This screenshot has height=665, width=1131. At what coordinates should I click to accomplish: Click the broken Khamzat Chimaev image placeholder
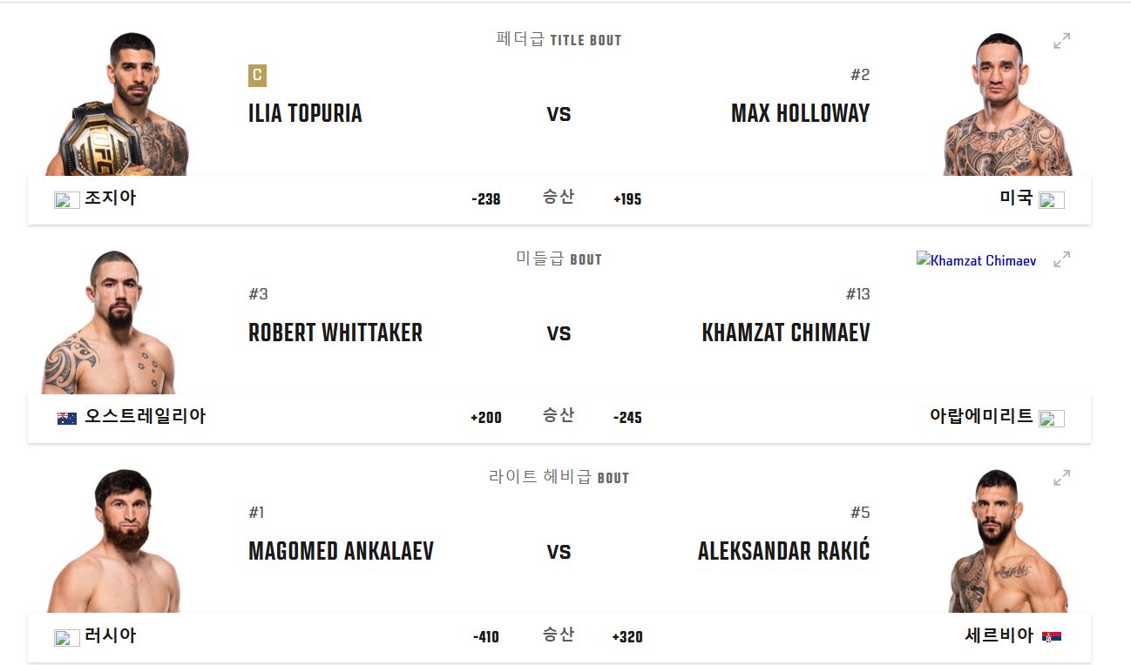click(975, 259)
